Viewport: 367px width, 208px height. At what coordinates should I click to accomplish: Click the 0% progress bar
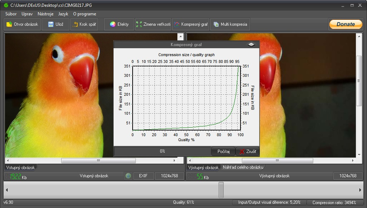[x=162, y=151]
